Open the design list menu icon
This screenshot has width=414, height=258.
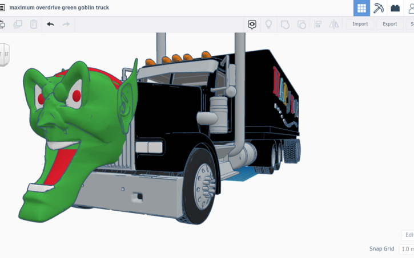click(2, 7)
